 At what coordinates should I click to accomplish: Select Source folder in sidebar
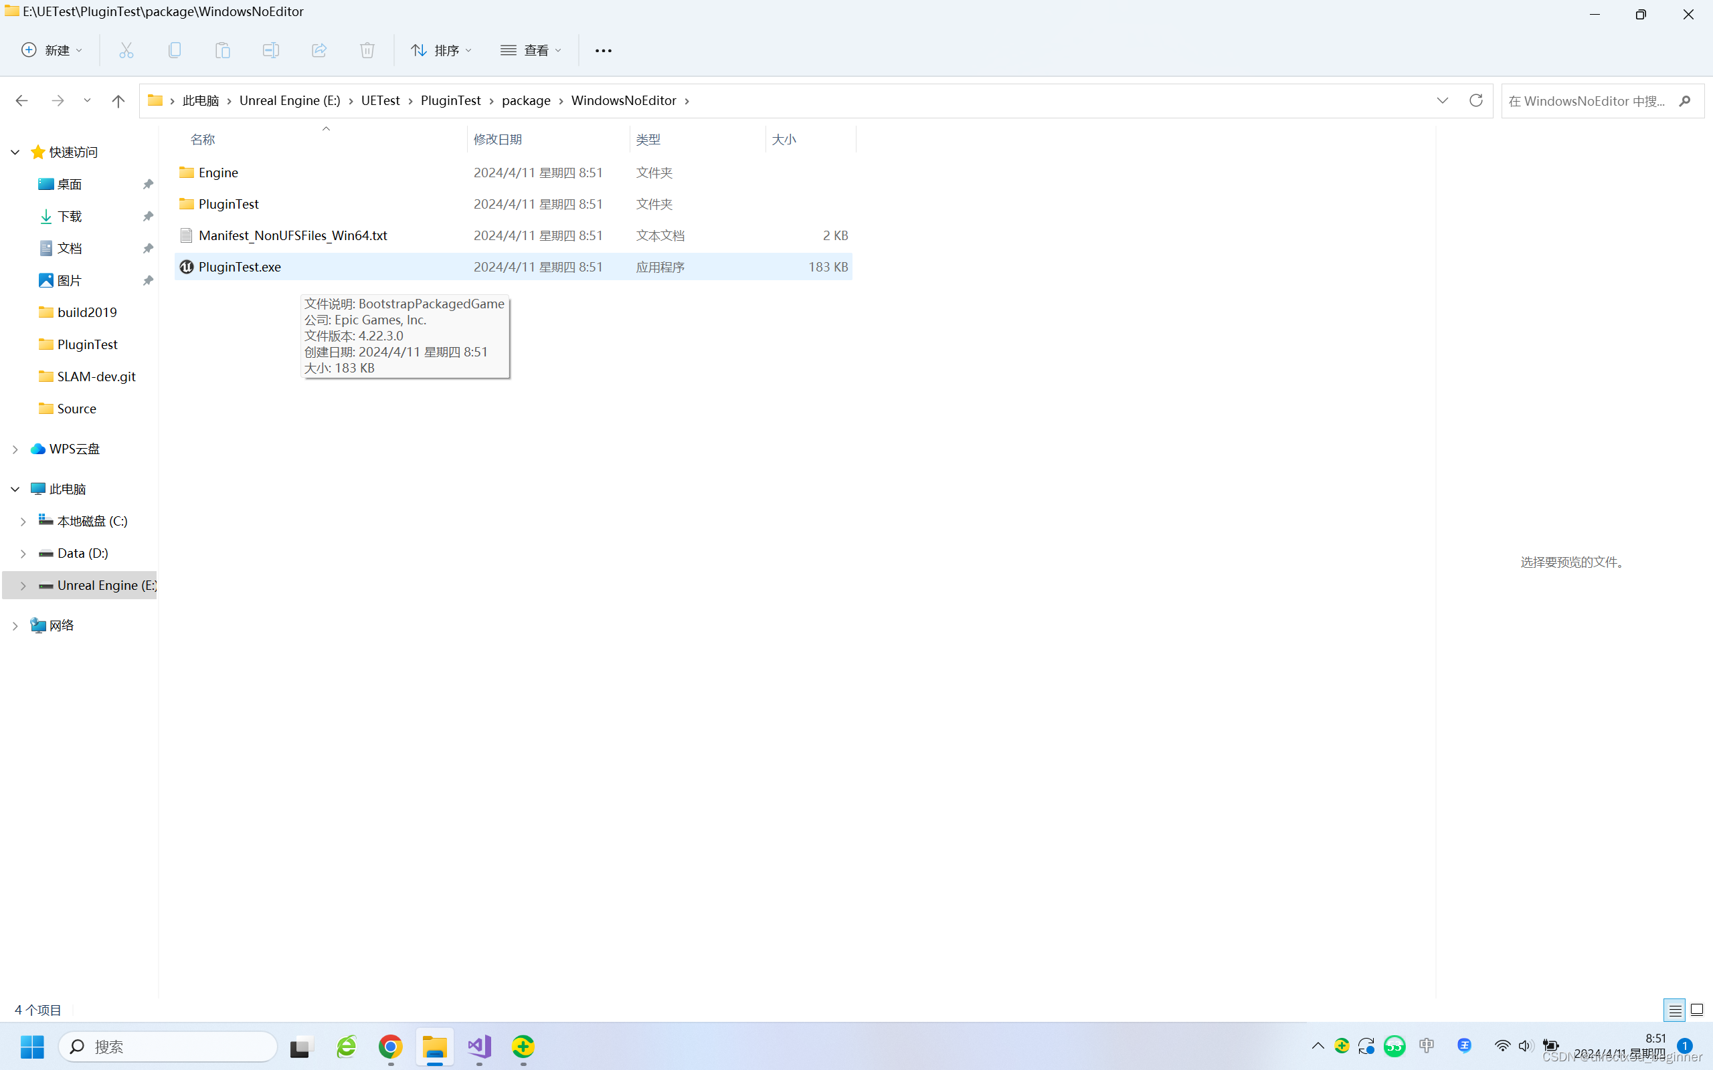point(76,409)
